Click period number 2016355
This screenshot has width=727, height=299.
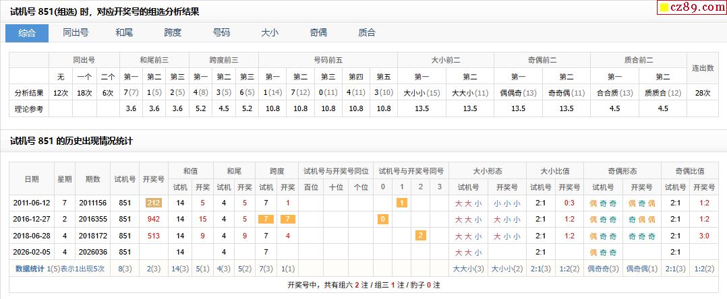point(92,219)
